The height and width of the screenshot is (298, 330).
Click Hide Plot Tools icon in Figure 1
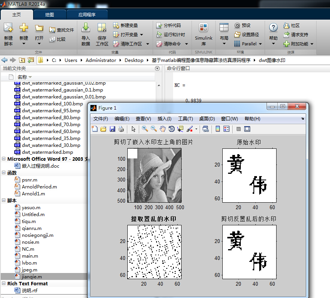[x=238, y=129]
